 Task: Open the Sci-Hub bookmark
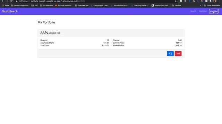tap(63, 6)
